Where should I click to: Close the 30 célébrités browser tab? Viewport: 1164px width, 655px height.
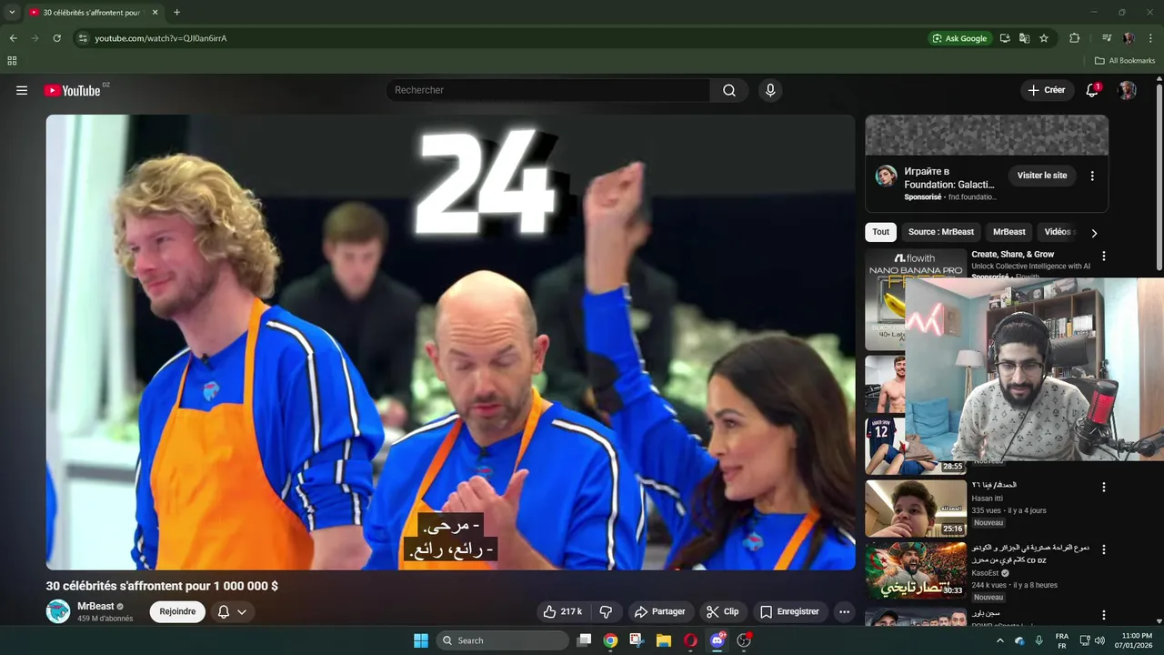(x=155, y=13)
